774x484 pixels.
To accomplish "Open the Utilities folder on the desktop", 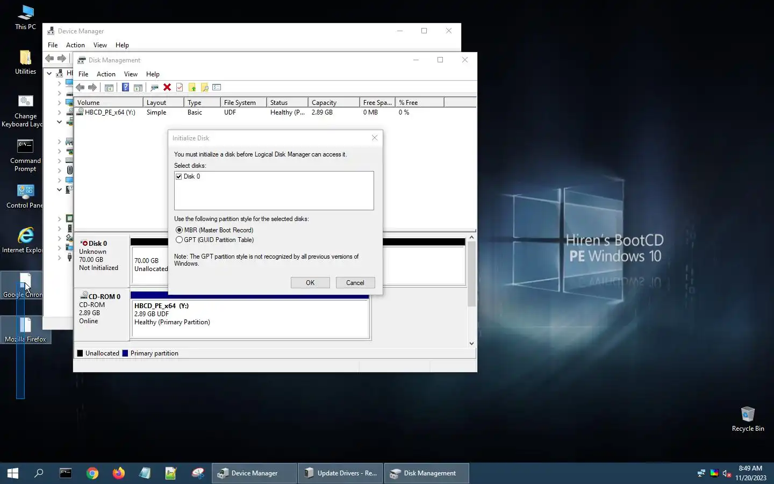I will 25,62.
